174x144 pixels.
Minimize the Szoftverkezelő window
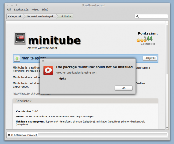pos(12,5)
